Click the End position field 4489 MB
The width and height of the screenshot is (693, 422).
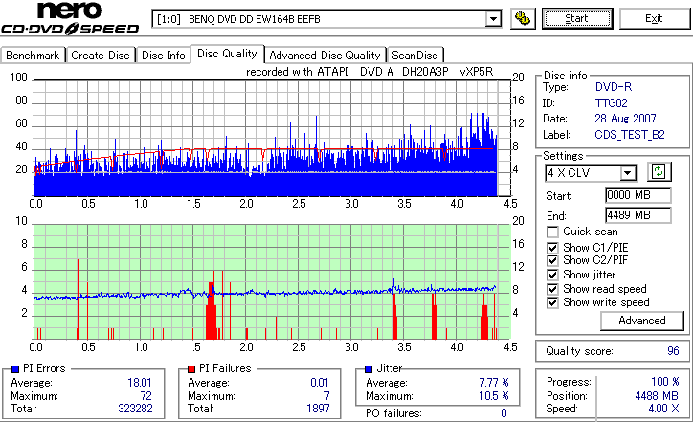click(638, 215)
